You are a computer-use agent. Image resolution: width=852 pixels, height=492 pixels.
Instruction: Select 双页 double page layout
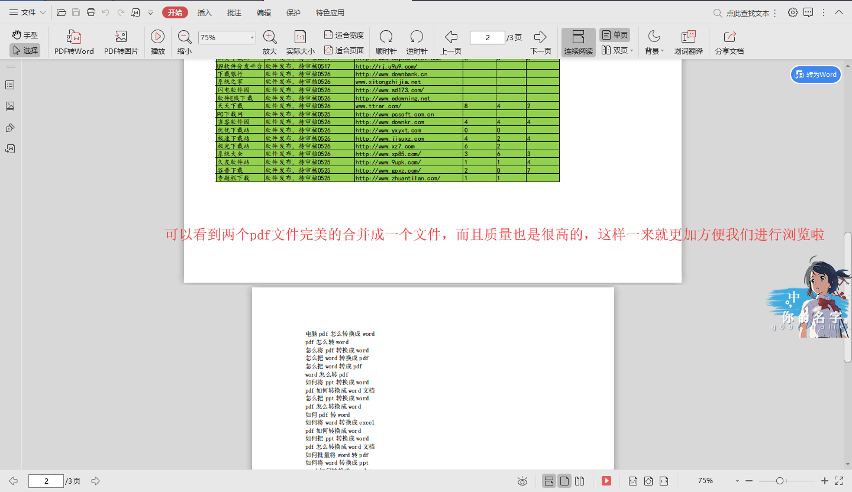(x=614, y=50)
